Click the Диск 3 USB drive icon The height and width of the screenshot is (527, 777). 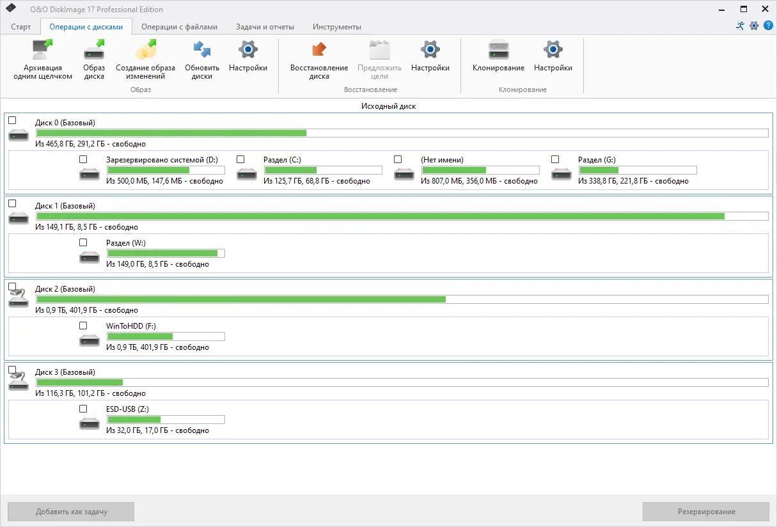(19, 382)
